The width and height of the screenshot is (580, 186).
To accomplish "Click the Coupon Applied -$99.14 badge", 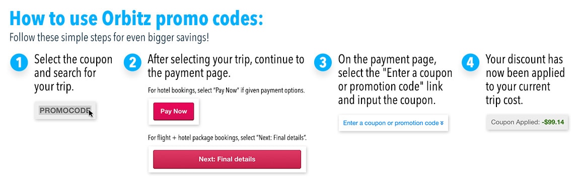I will tap(527, 122).
